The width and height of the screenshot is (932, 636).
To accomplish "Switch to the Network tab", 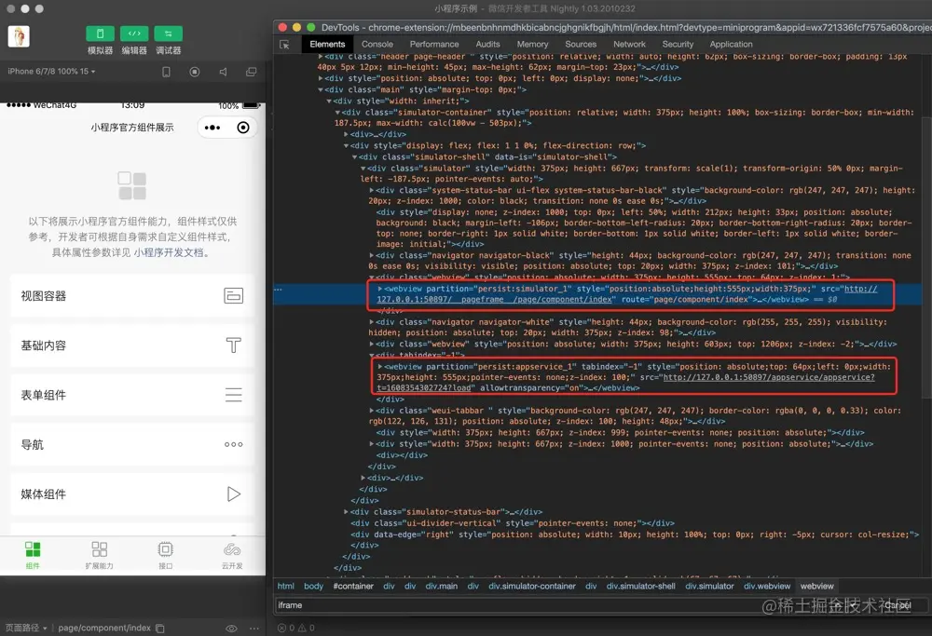I will pos(629,44).
